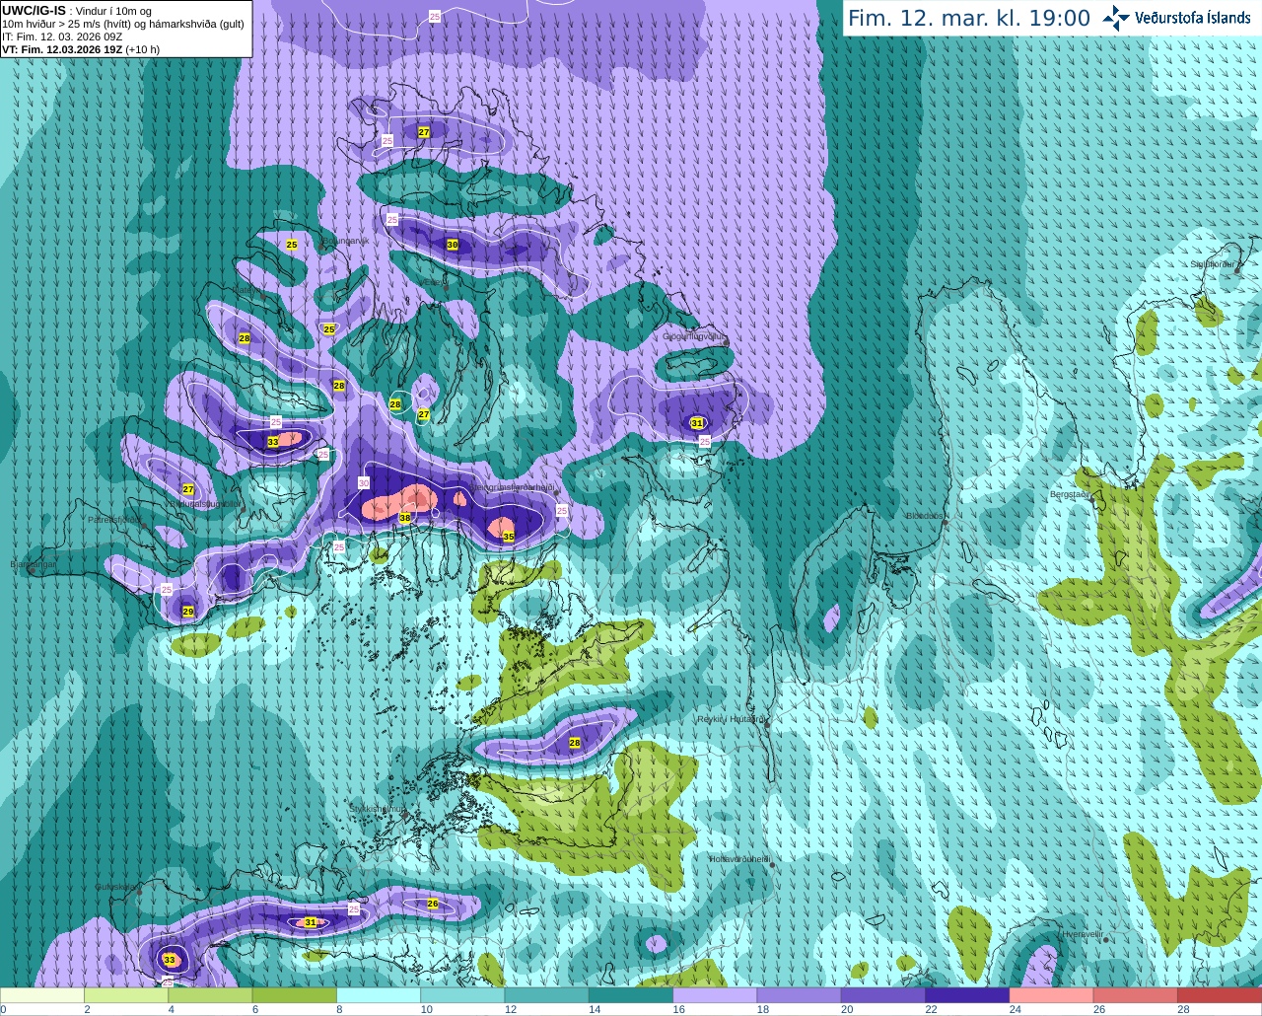Screen dimensions: 1262x1016
Task: Click the Blönduós station label
Action: point(926,516)
